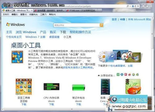Click the 股票 stock gadget thumbnail
The image size is (155, 112).
click(x=105, y=87)
